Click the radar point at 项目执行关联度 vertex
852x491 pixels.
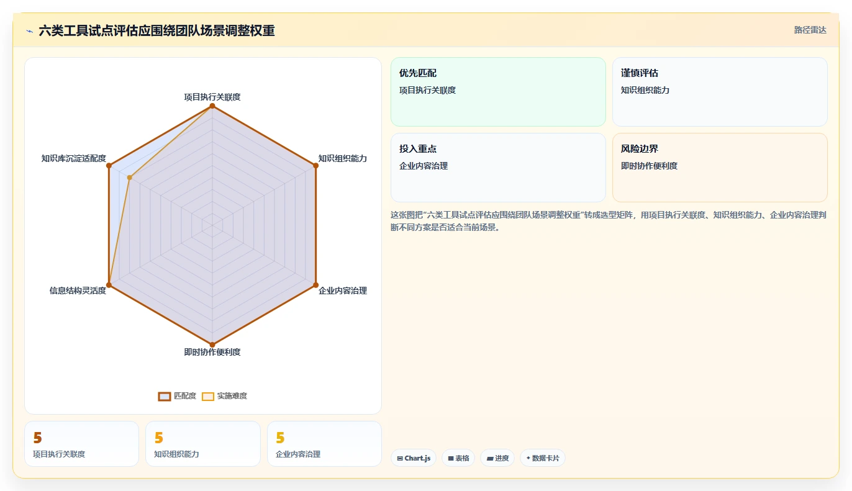(x=212, y=106)
